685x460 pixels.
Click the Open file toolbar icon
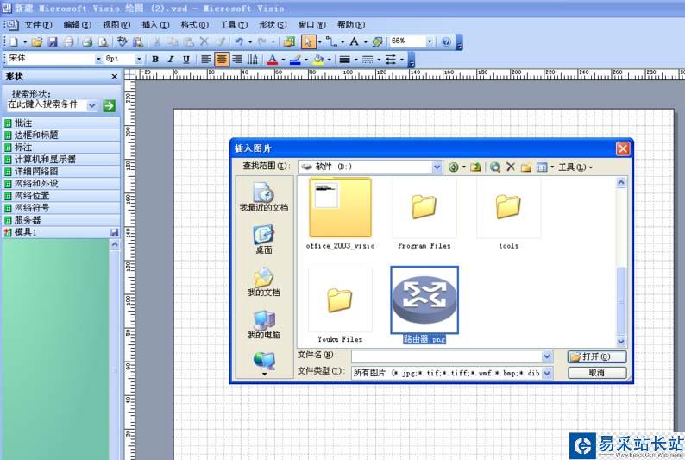[37, 42]
